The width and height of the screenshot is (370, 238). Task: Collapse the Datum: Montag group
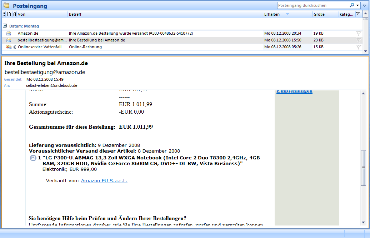[x=5, y=26]
